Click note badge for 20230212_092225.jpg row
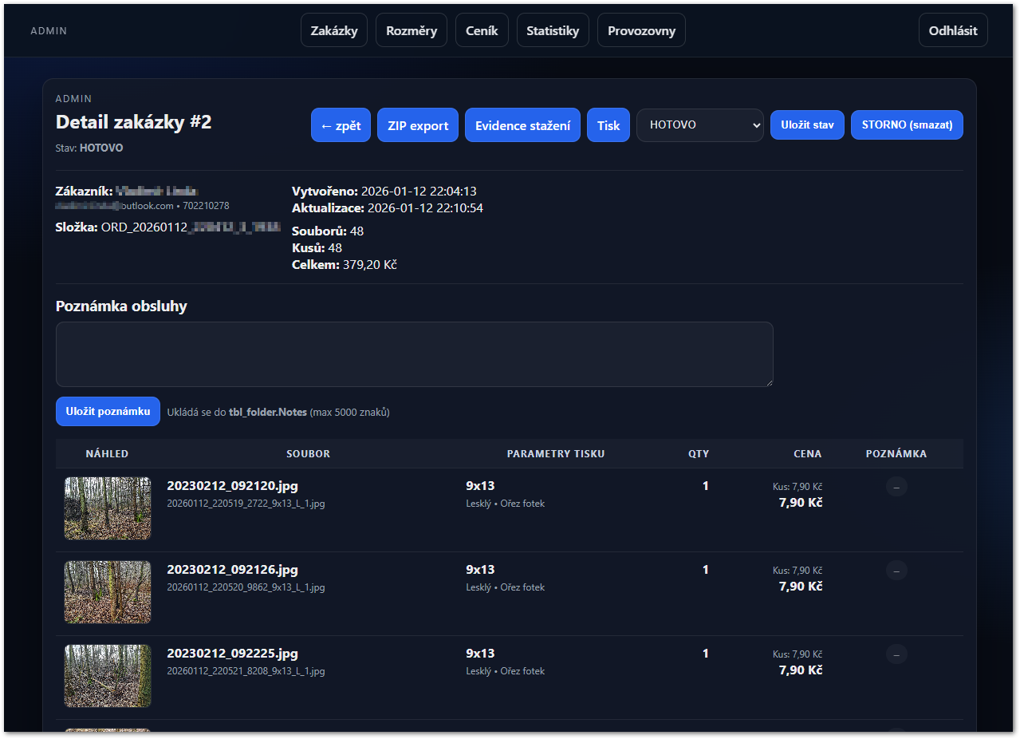Image resolution: width=1020 pixels, height=739 pixels. click(x=896, y=654)
